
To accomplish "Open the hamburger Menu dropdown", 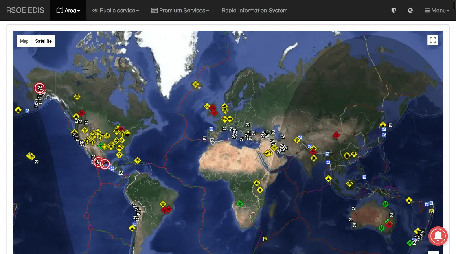I will pos(437,10).
